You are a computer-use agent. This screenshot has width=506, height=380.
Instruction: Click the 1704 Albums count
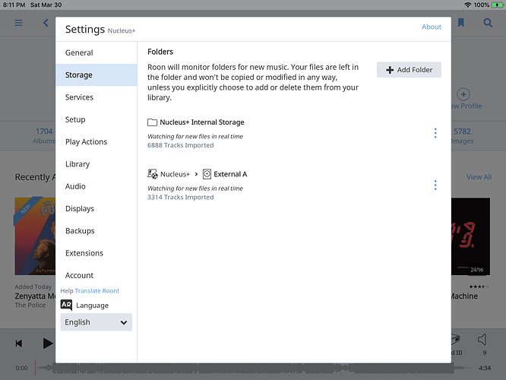(x=44, y=136)
